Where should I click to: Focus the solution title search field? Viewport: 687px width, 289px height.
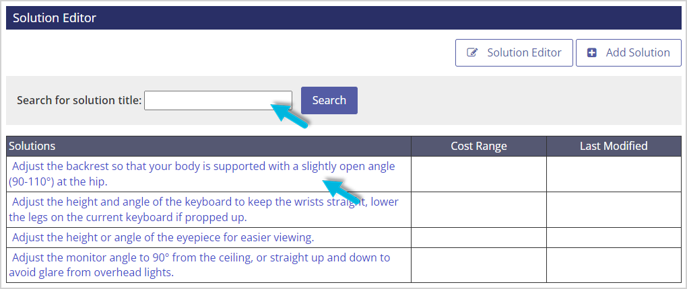click(218, 101)
